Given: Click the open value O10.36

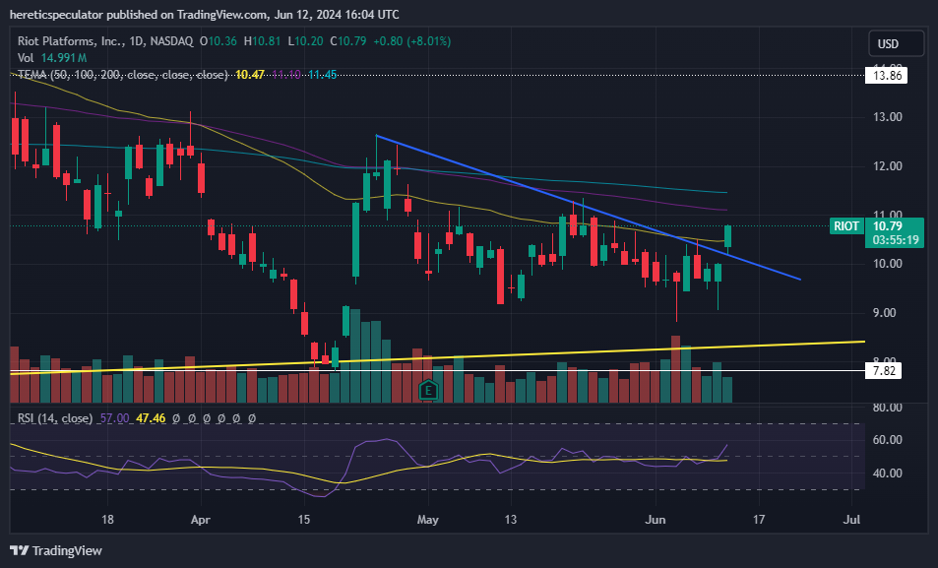Looking at the screenshot, I should [219, 41].
